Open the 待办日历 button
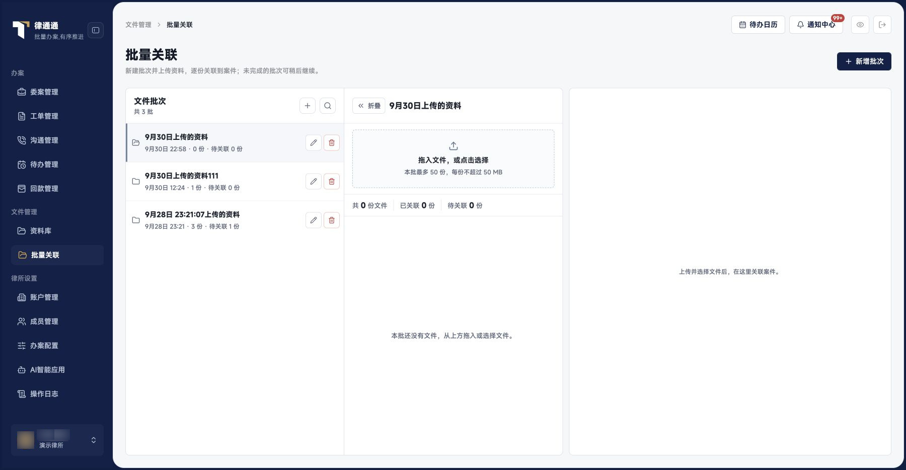The image size is (906, 470). pyautogui.click(x=758, y=25)
